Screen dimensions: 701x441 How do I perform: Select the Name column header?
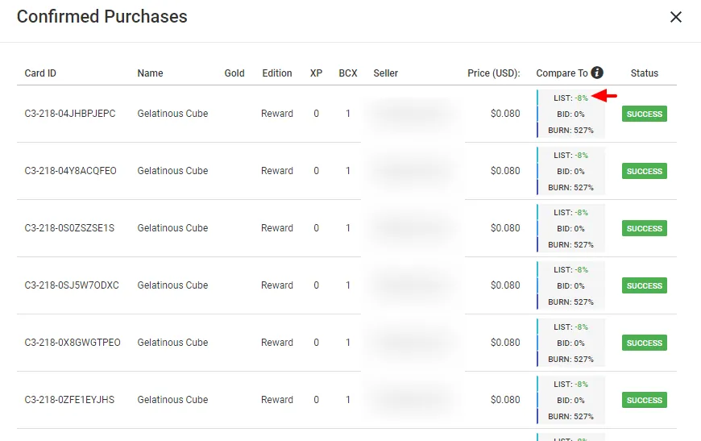pyautogui.click(x=150, y=73)
